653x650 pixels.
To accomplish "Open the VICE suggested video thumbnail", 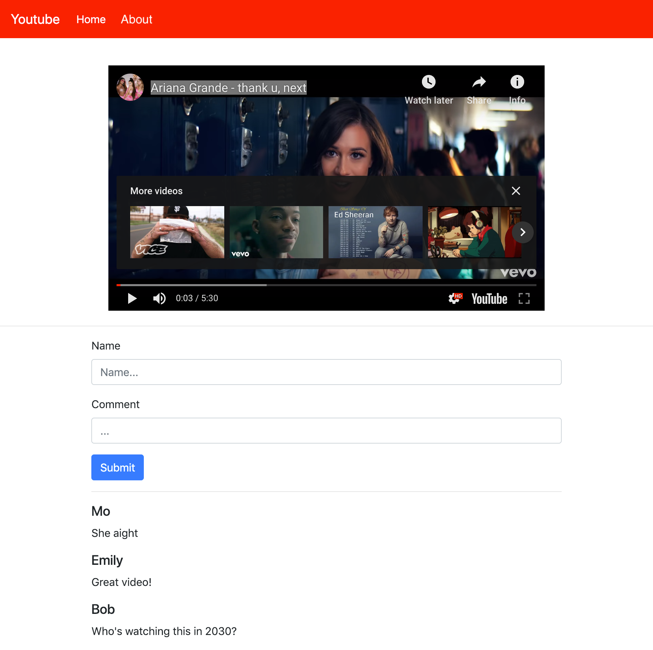I will tap(177, 232).
